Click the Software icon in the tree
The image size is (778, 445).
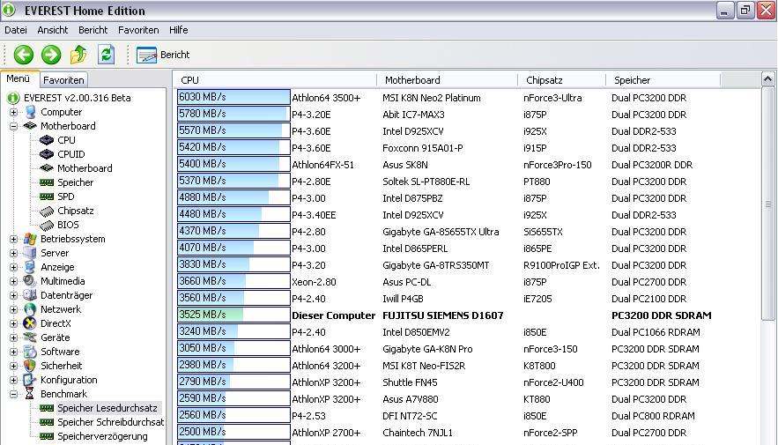pos(30,352)
